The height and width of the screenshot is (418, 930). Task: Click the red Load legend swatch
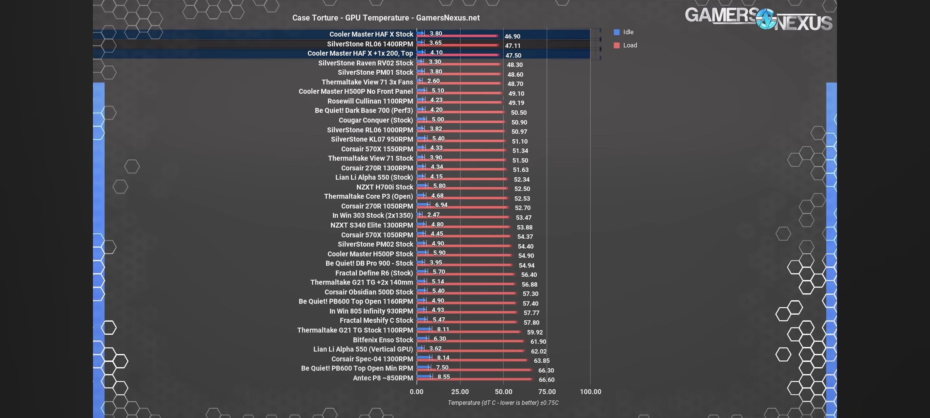(x=617, y=45)
